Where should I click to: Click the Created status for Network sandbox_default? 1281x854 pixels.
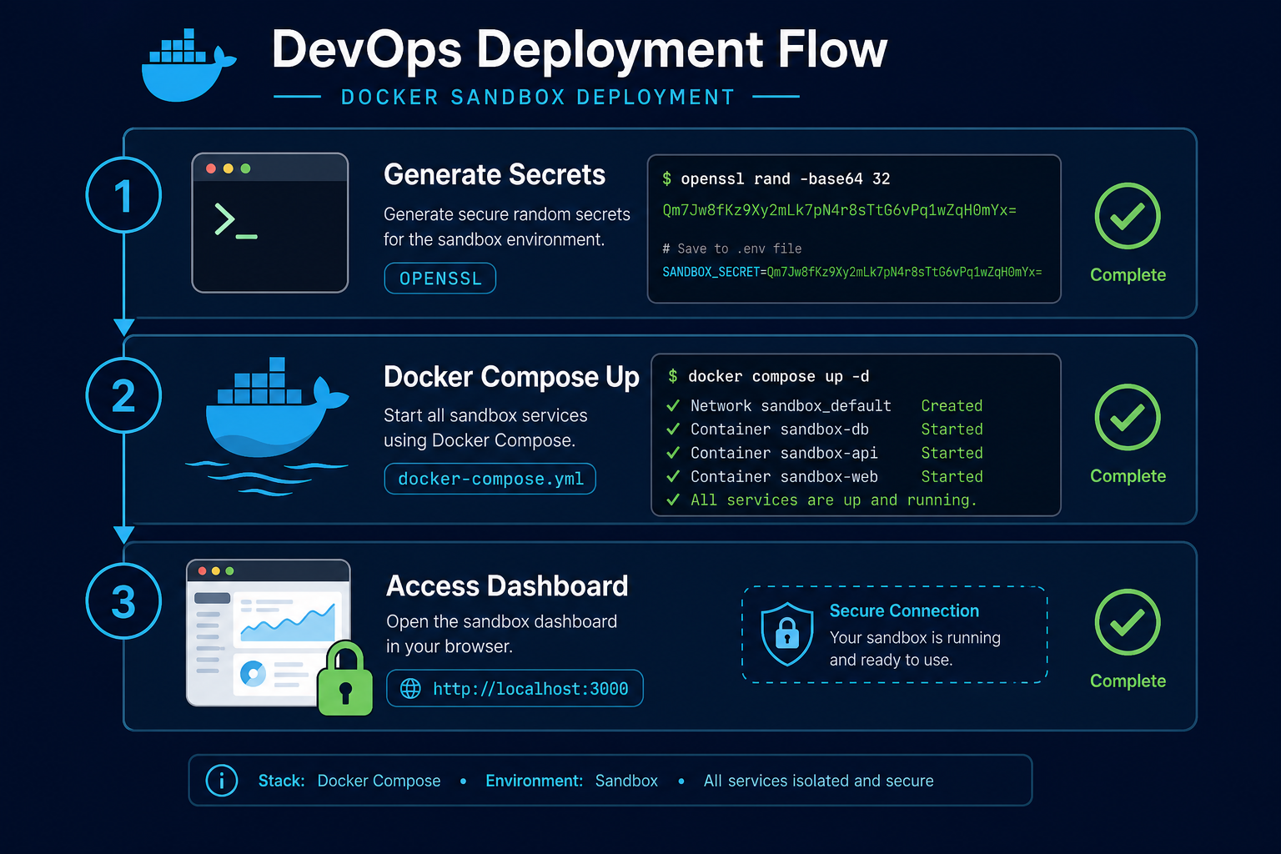tap(952, 406)
